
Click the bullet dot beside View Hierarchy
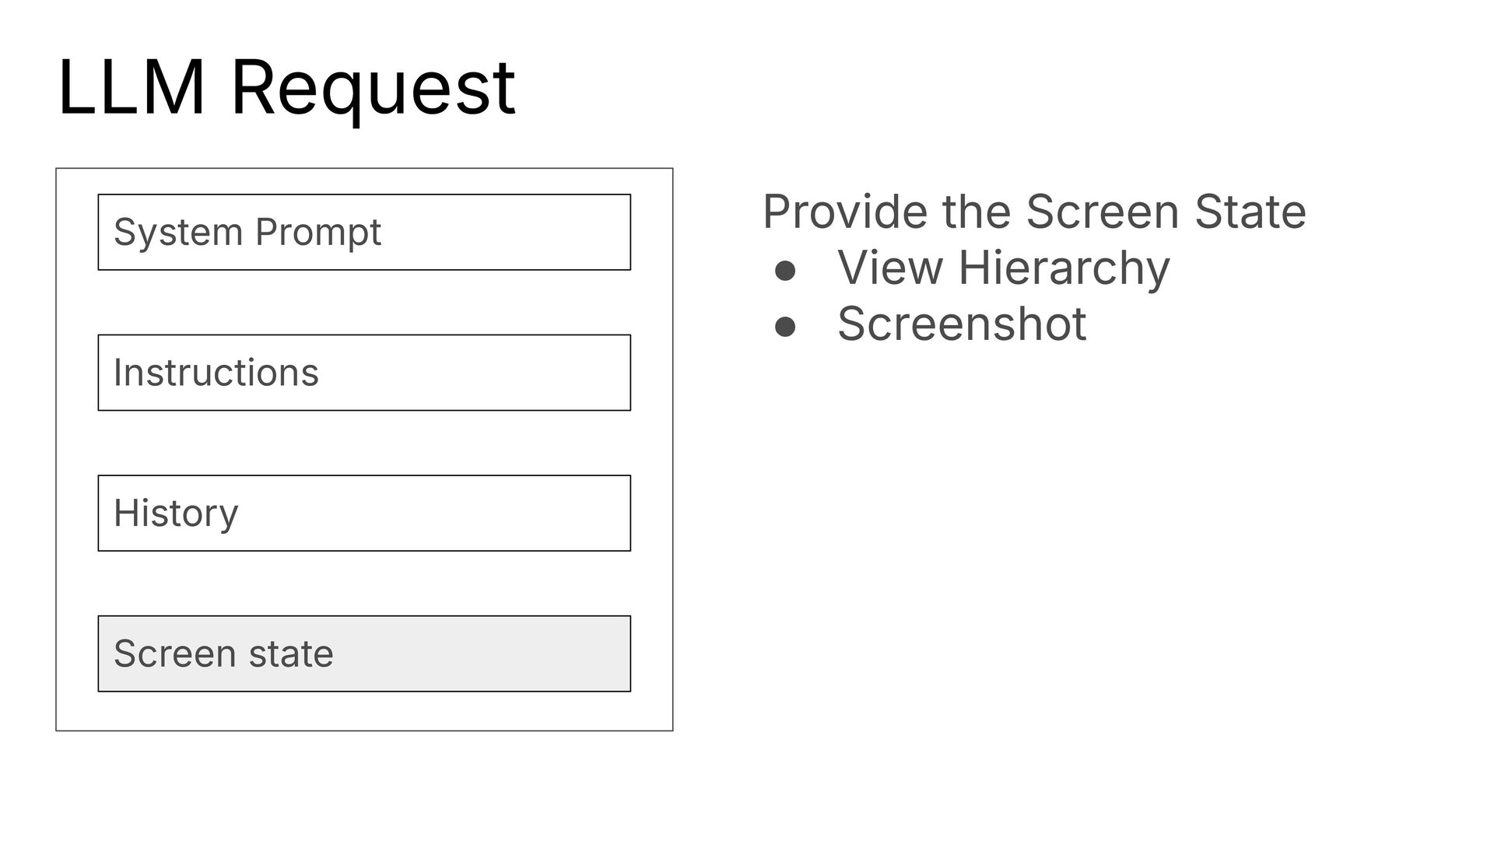point(785,272)
